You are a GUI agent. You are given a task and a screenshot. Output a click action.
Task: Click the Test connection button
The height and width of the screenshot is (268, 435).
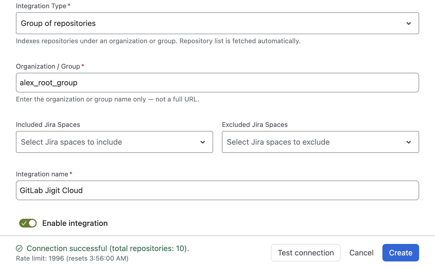pos(306,253)
